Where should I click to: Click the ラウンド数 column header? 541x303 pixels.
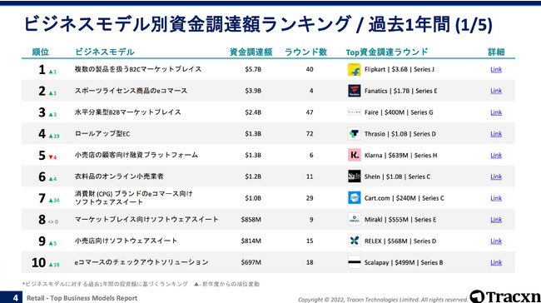coord(305,52)
